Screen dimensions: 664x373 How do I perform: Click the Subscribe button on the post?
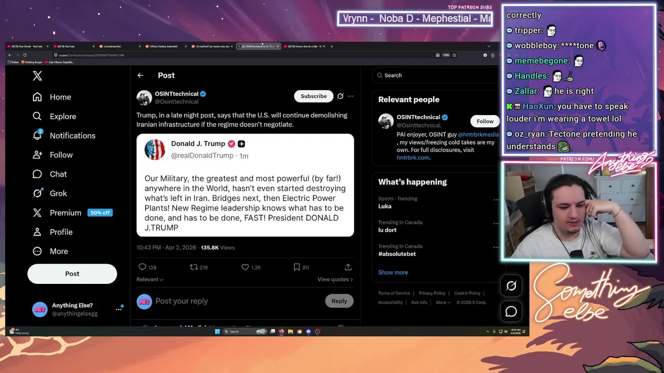[313, 96]
